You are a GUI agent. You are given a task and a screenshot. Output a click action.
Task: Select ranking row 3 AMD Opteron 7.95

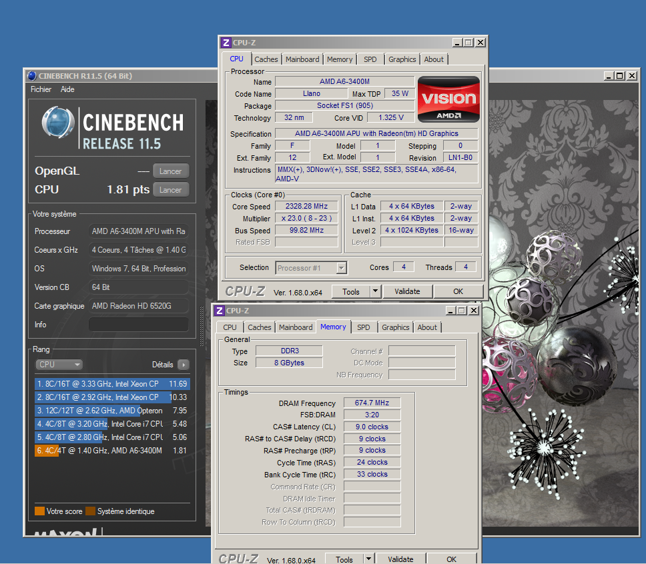pyautogui.click(x=112, y=411)
